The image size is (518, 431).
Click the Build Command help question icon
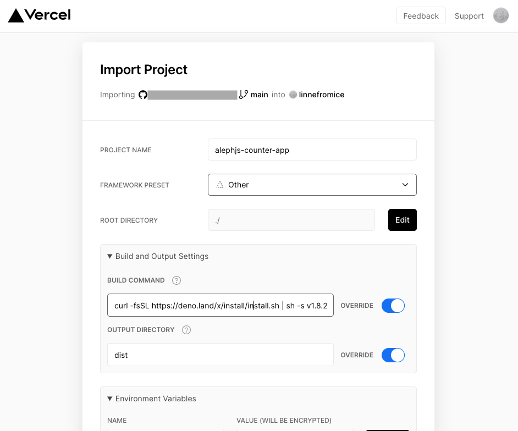pyautogui.click(x=177, y=280)
